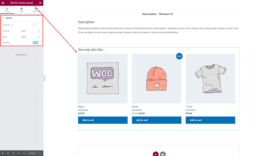Disable the Heading show toggle
The height and width of the screenshot is (156, 274).
coord(36,42)
